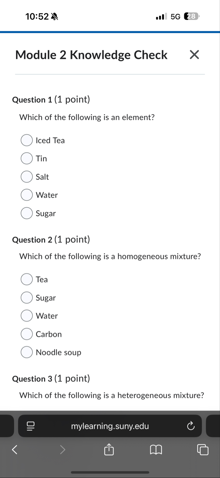The height and width of the screenshot is (478, 220).
Task: Choose "Tea" for Question 2
Action: pos(27,279)
